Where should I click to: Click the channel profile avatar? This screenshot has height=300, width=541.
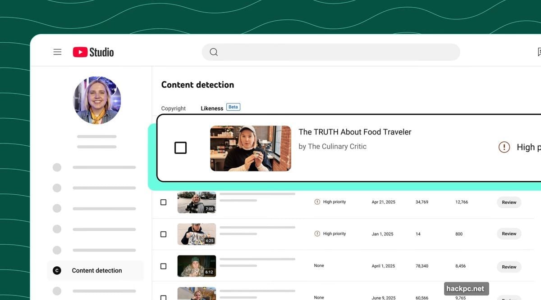coord(97,100)
